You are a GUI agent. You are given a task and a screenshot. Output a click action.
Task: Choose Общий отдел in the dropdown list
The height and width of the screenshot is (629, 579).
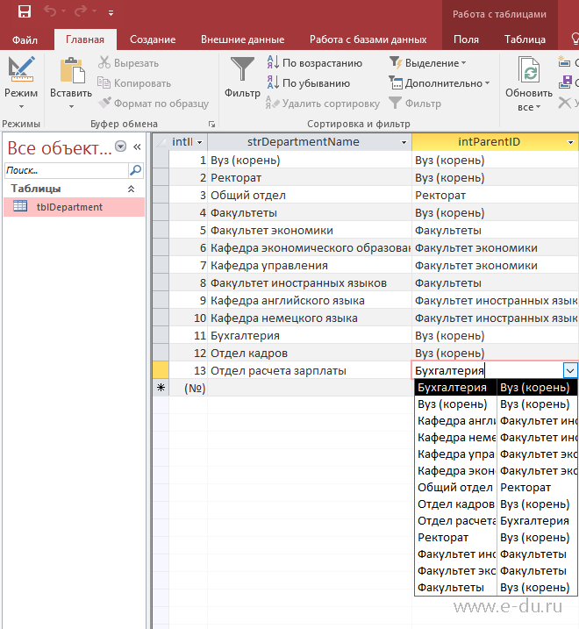[496, 488]
